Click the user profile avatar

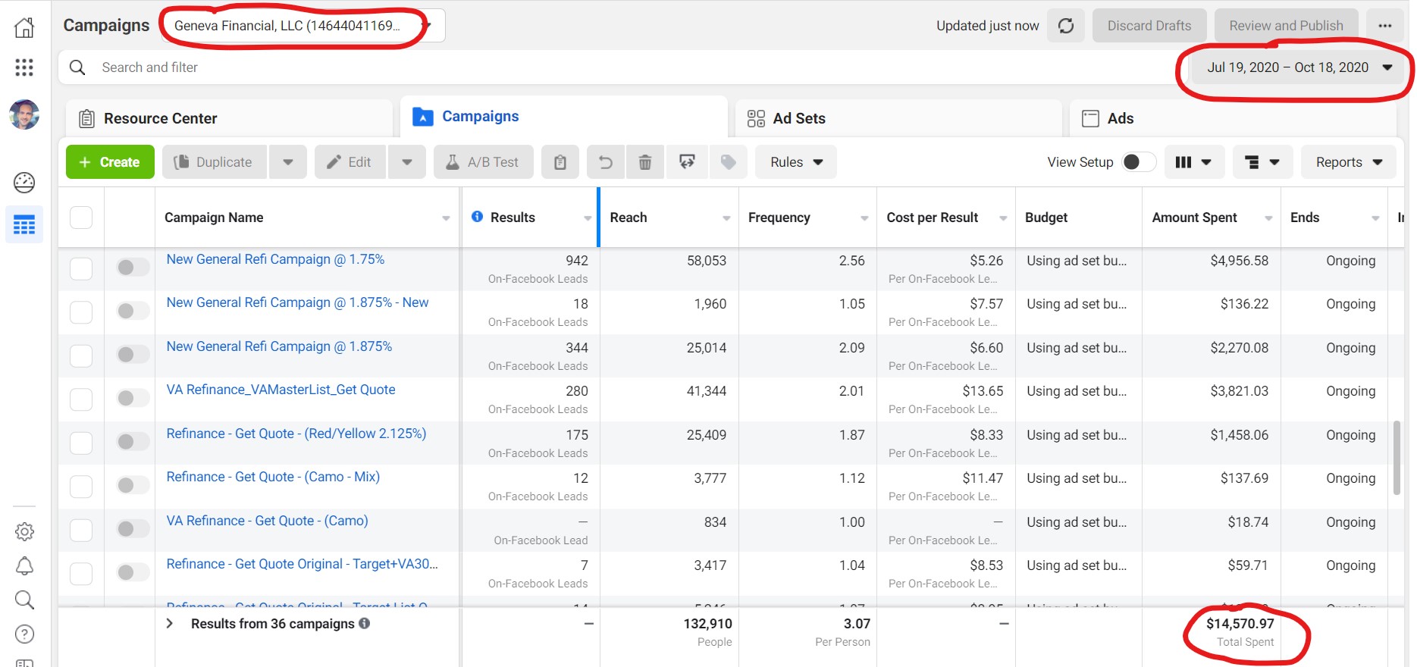[x=24, y=114]
